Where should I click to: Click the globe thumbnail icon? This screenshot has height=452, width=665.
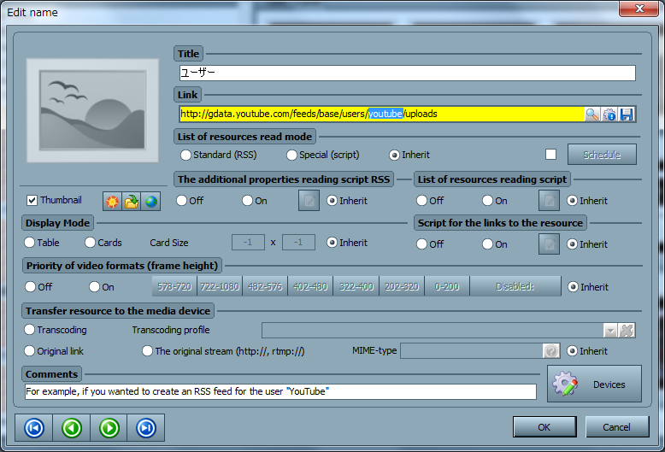click(x=150, y=201)
